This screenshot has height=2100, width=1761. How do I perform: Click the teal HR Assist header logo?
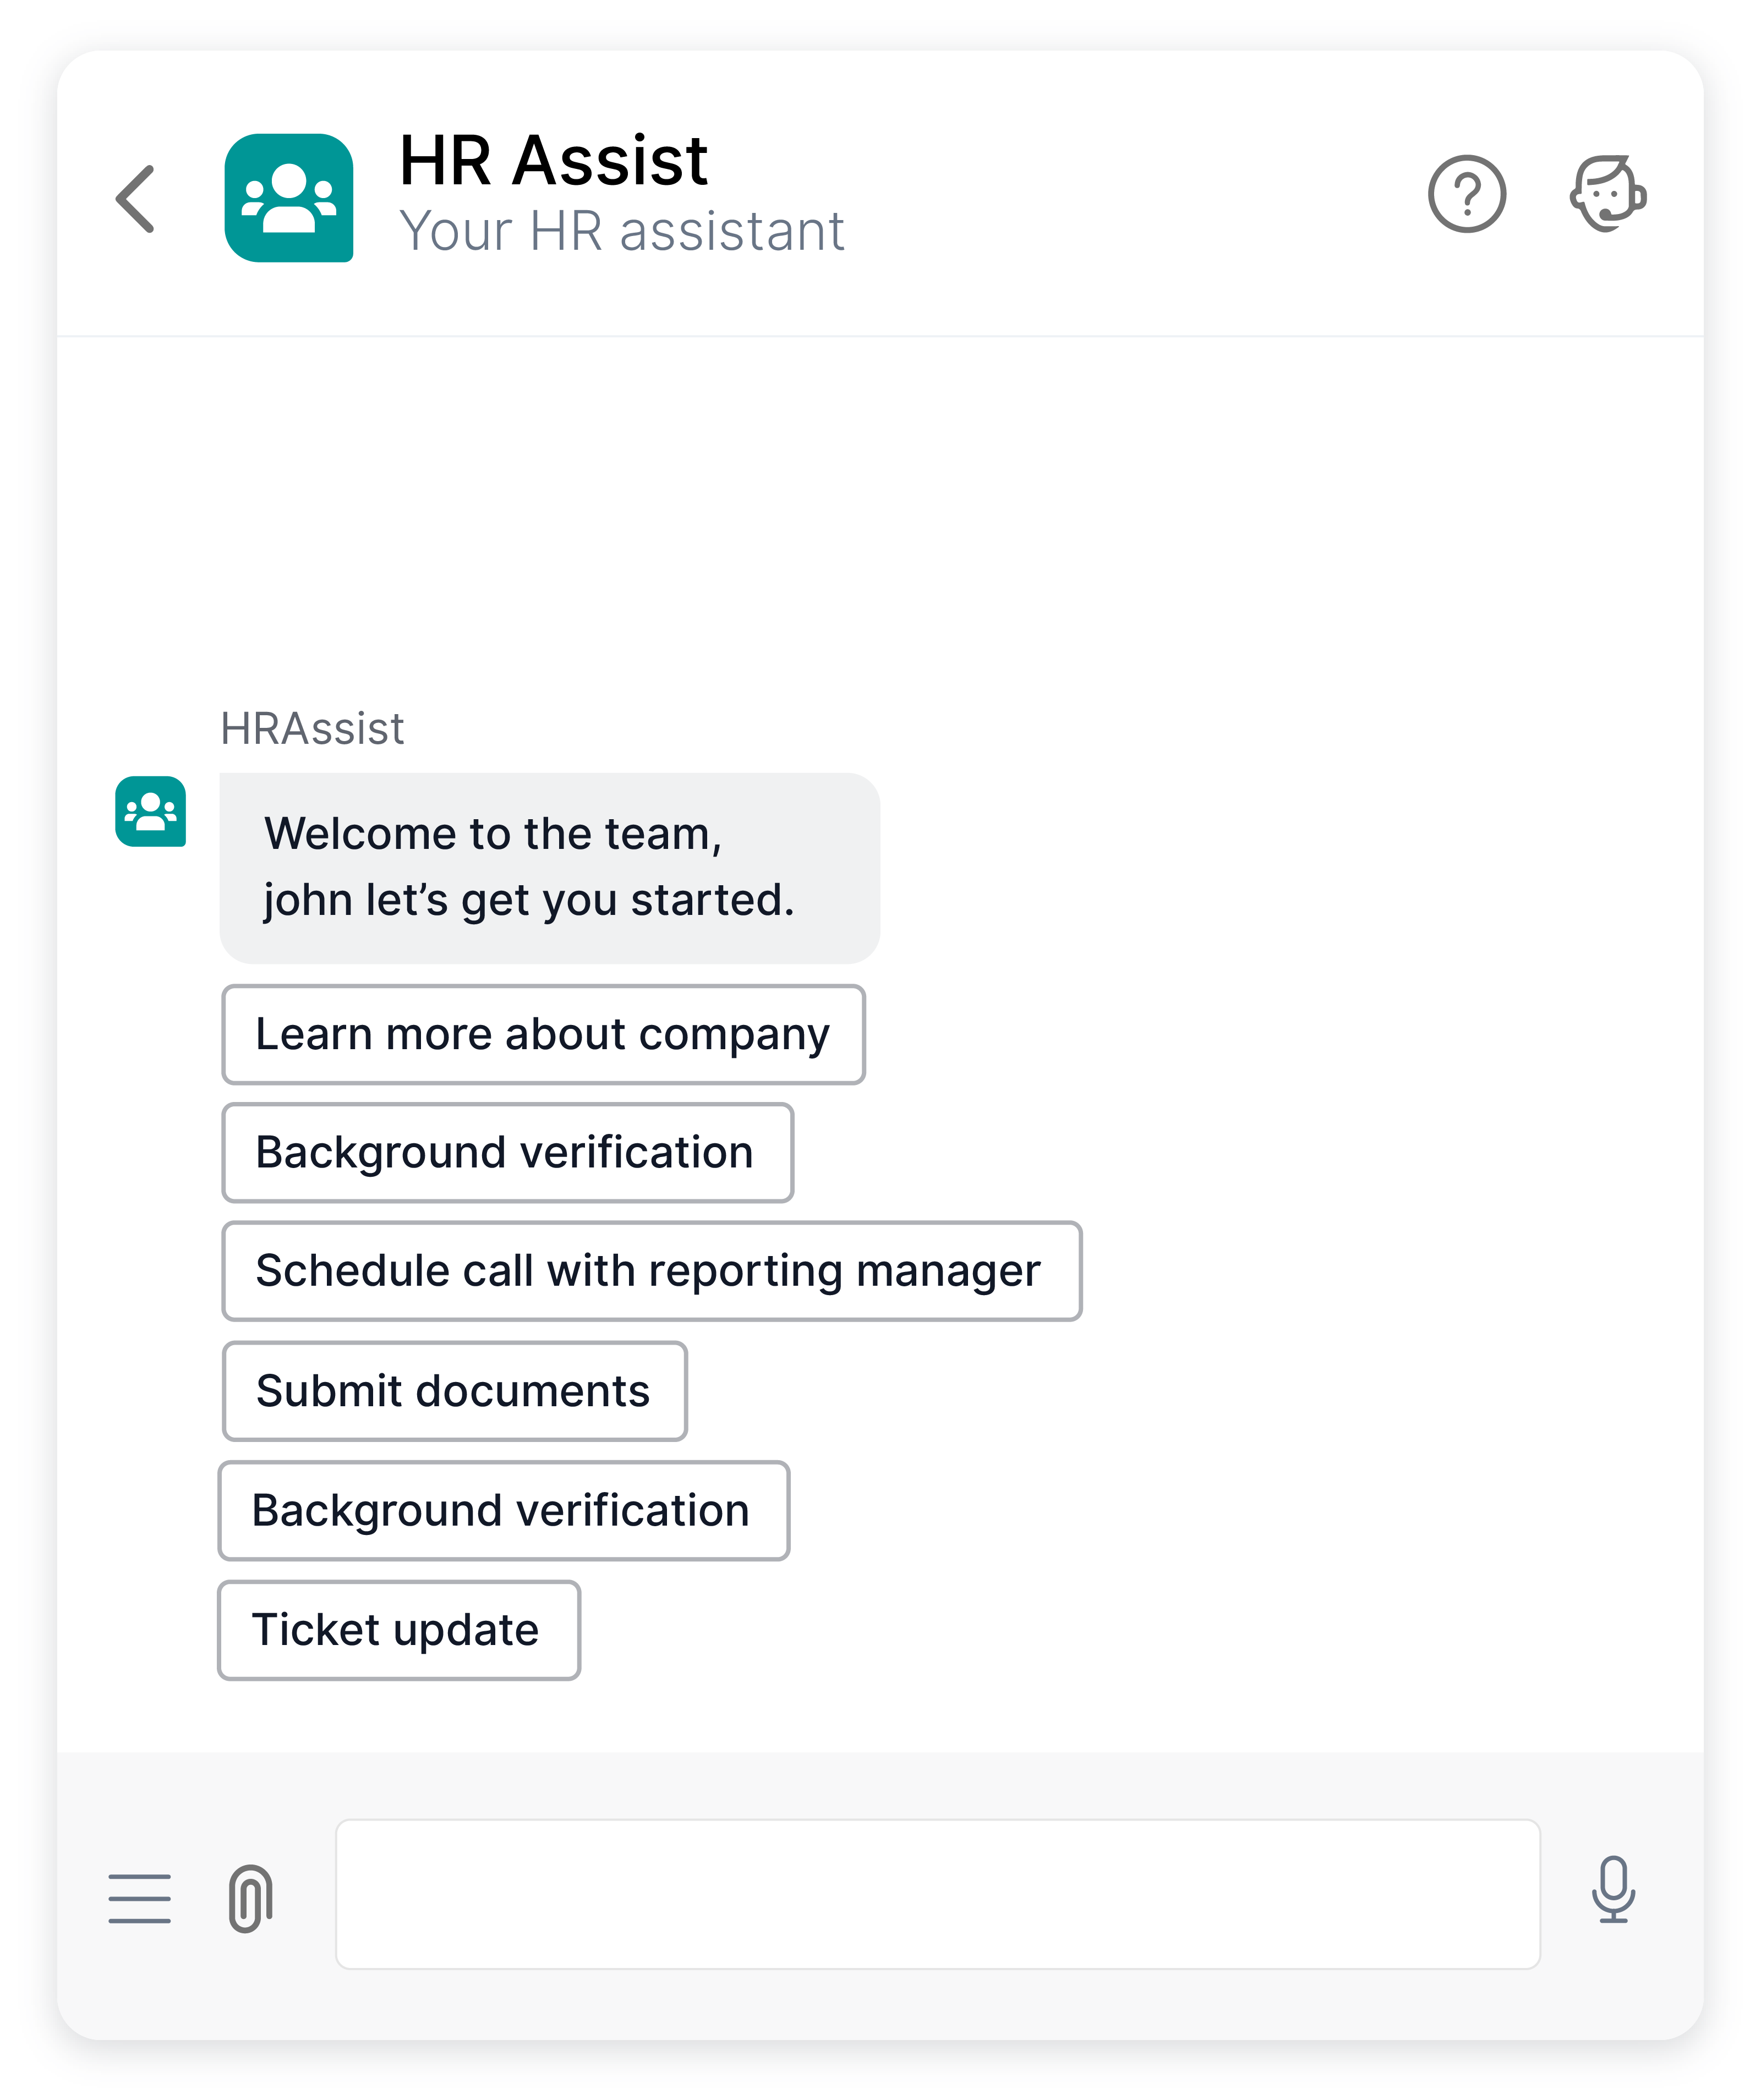pos(289,198)
